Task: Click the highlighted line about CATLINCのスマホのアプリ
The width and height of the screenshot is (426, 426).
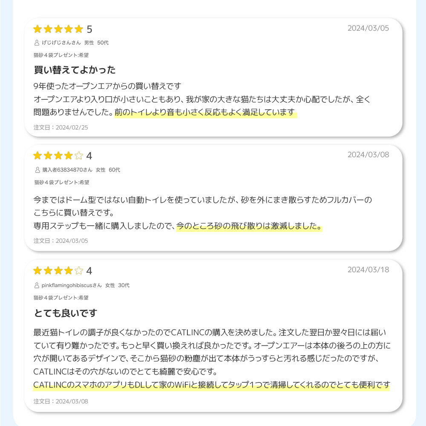Action: coord(212,385)
